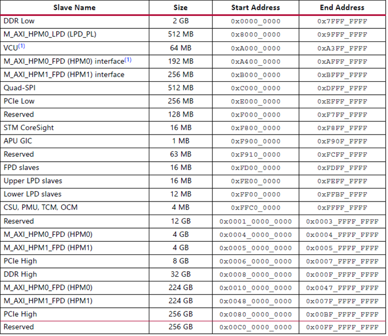Image resolution: width=388 pixels, height=336 pixels.
Task: Click the 63 MB size cell
Action: 180,154
